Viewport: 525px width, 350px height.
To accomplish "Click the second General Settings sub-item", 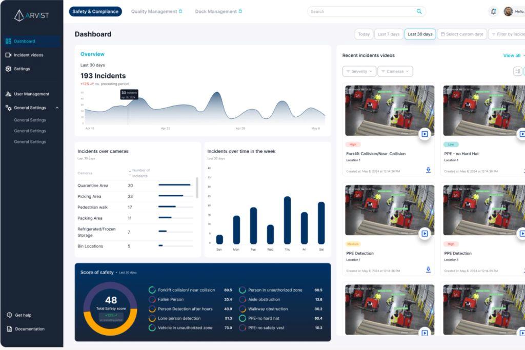I will (x=30, y=131).
